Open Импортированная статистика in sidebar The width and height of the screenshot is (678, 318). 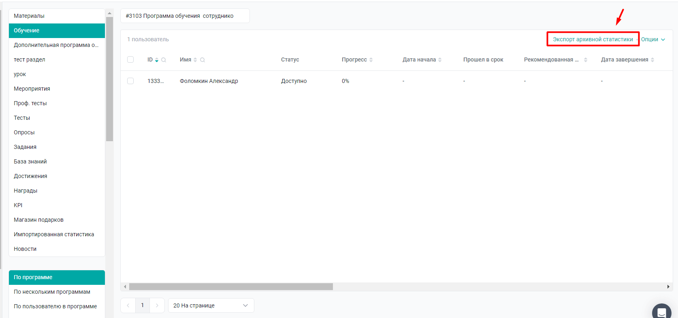tap(54, 234)
